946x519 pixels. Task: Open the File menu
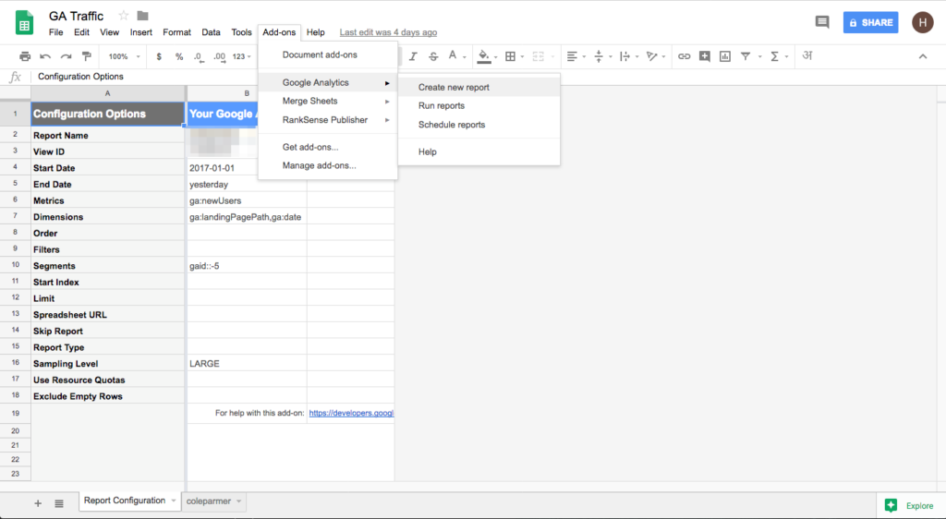pyautogui.click(x=56, y=32)
